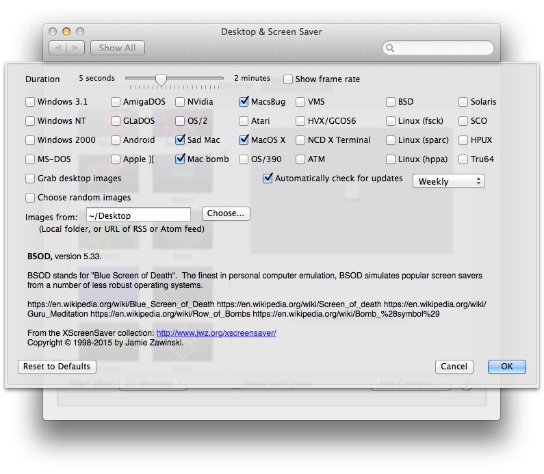This screenshot has height=474, width=544.
Task: Confirm settings with OK
Action: pyautogui.click(x=507, y=367)
